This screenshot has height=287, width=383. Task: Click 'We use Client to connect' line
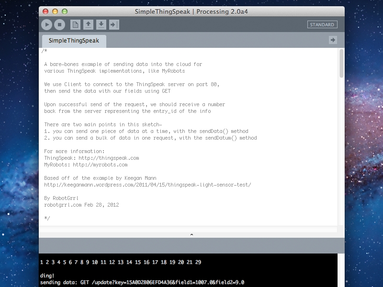click(132, 85)
